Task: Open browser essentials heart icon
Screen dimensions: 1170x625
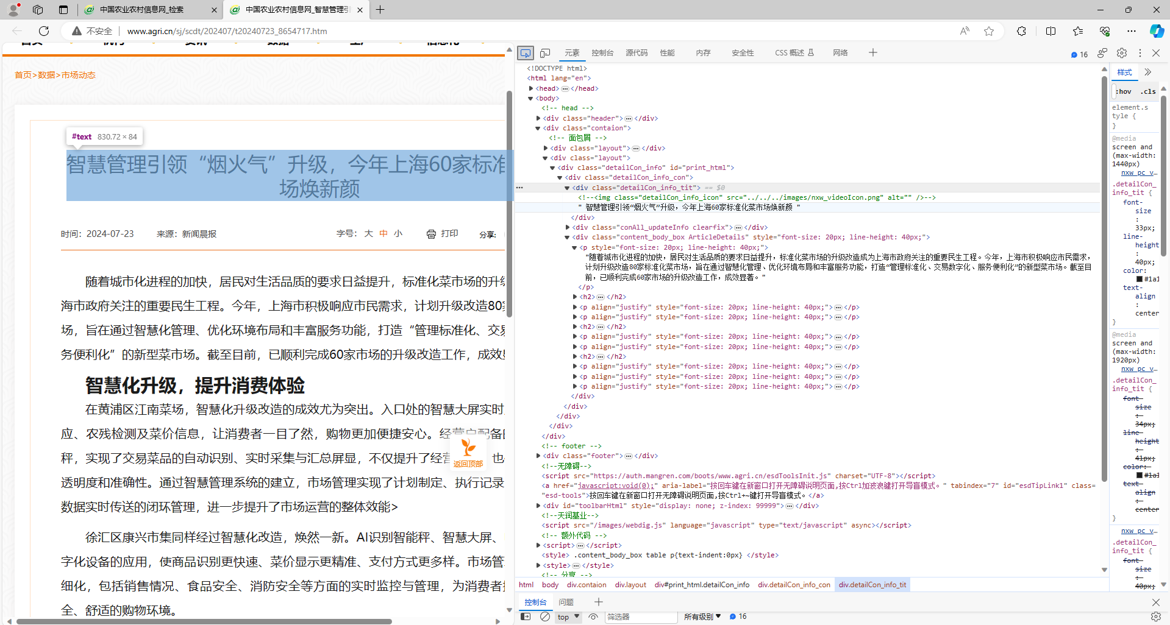Action: pos(1105,31)
